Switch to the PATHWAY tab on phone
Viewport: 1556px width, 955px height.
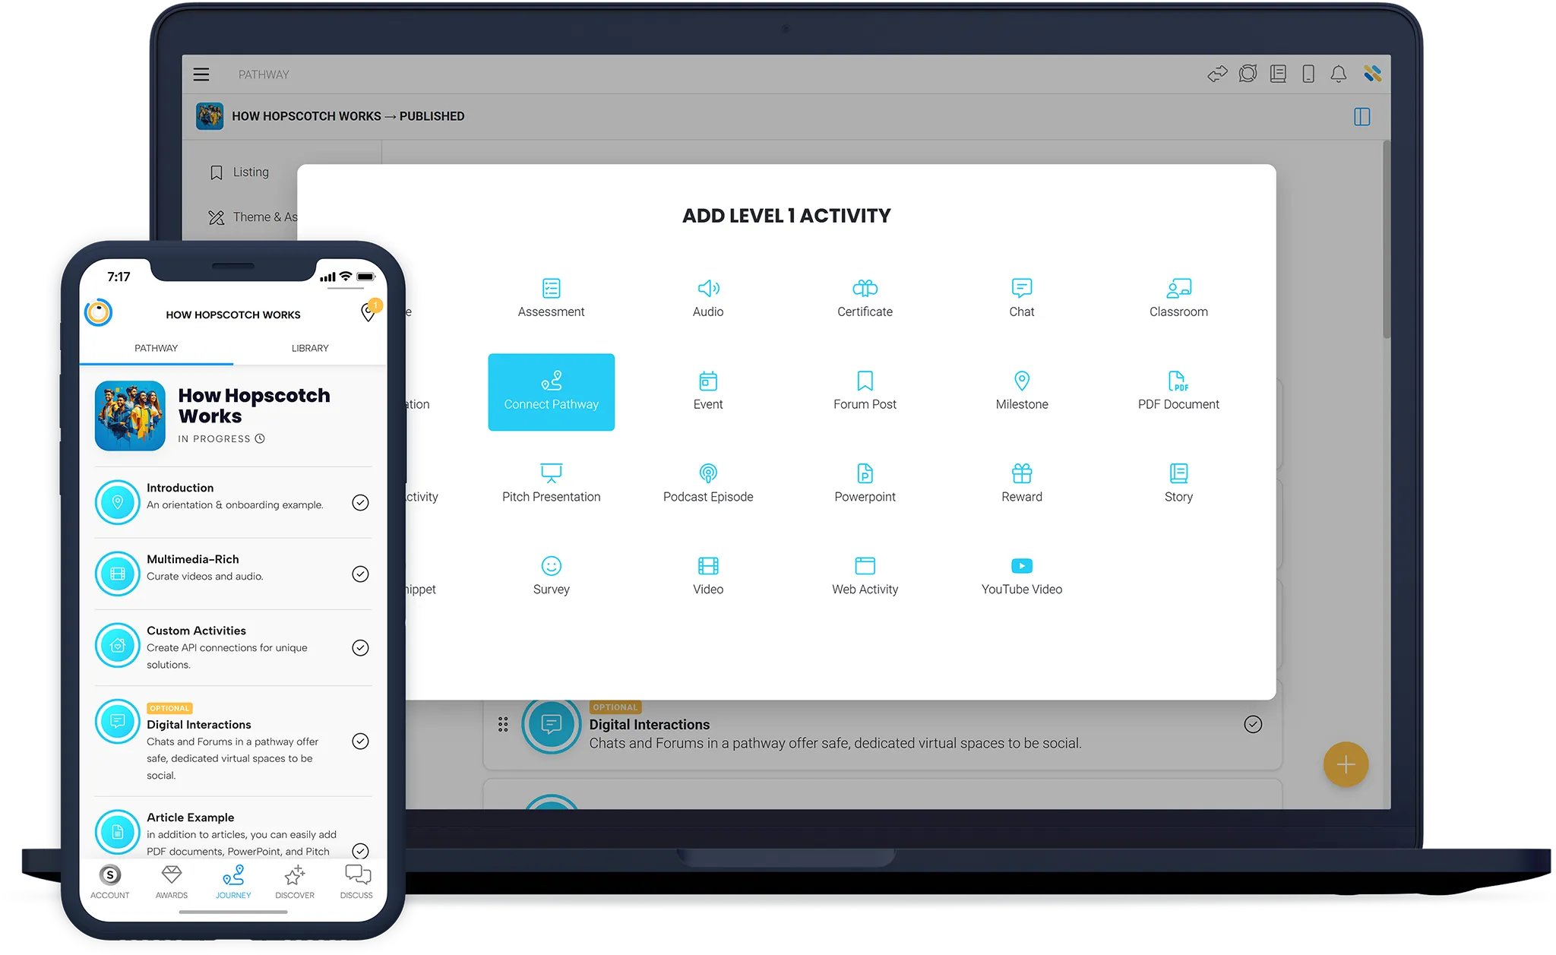click(x=156, y=348)
